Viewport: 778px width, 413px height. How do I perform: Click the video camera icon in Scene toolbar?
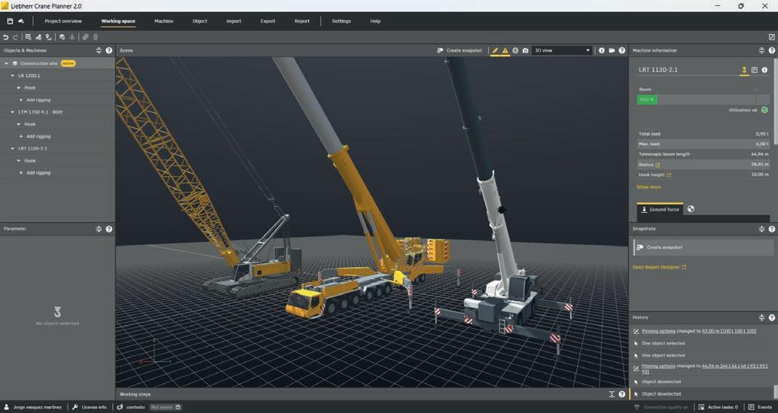point(612,50)
